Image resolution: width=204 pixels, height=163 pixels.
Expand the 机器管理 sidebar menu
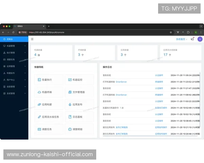point(14,46)
